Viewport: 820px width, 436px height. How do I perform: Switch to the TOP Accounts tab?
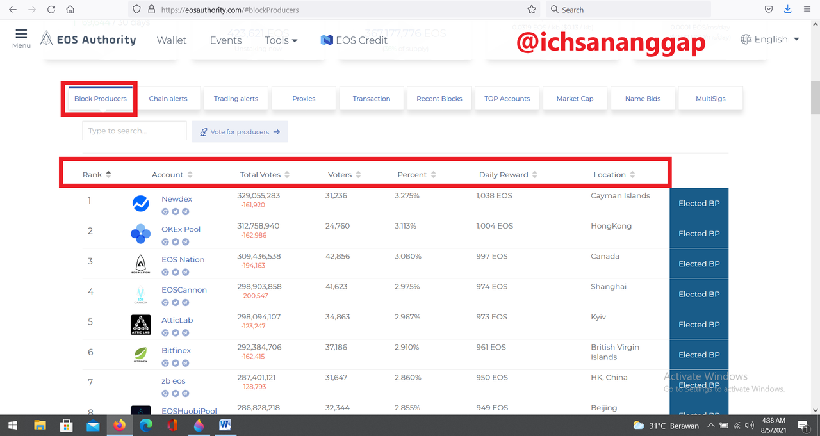click(x=507, y=99)
